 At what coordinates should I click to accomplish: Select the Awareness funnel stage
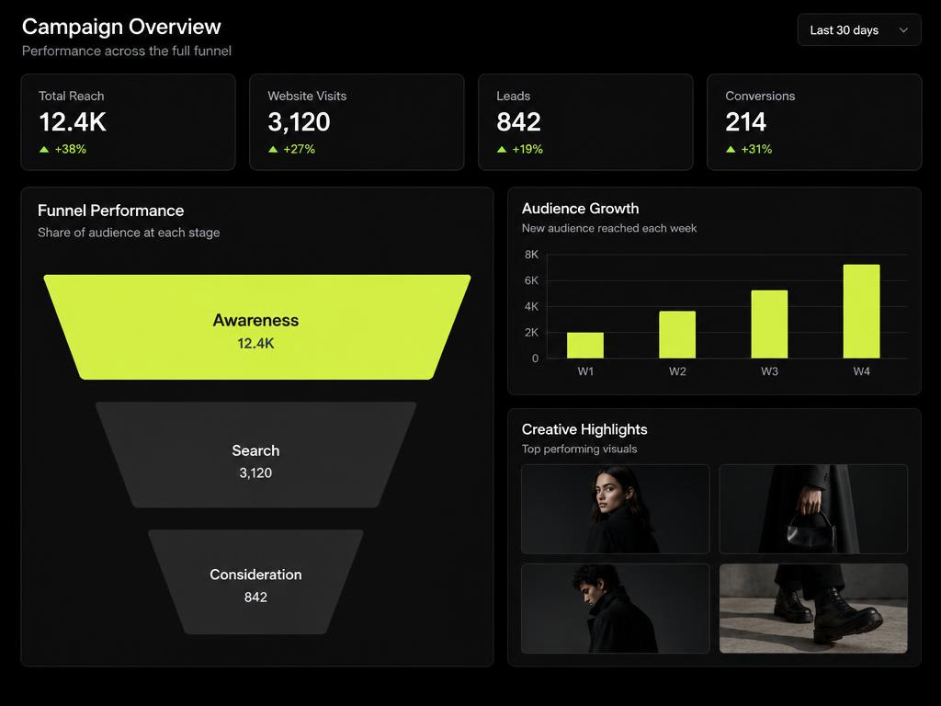tap(257, 327)
